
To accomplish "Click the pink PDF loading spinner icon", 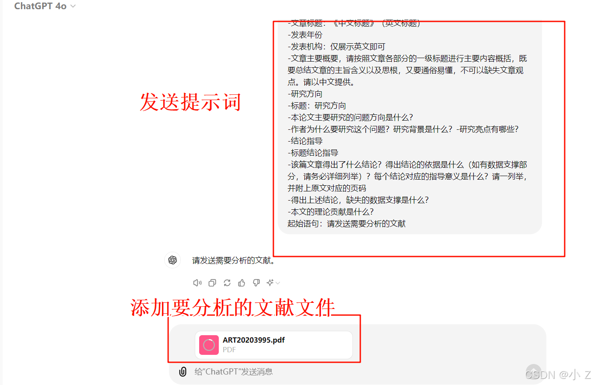I will coord(209,345).
